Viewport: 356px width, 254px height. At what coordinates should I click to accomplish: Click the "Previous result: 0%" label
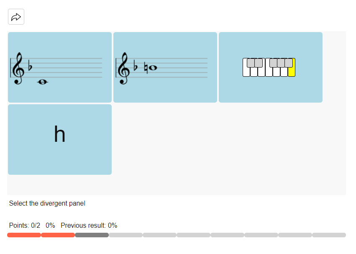click(x=89, y=226)
